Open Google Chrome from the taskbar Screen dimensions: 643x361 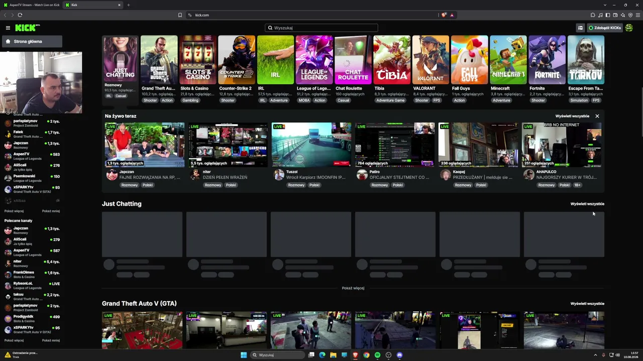[x=366, y=355]
